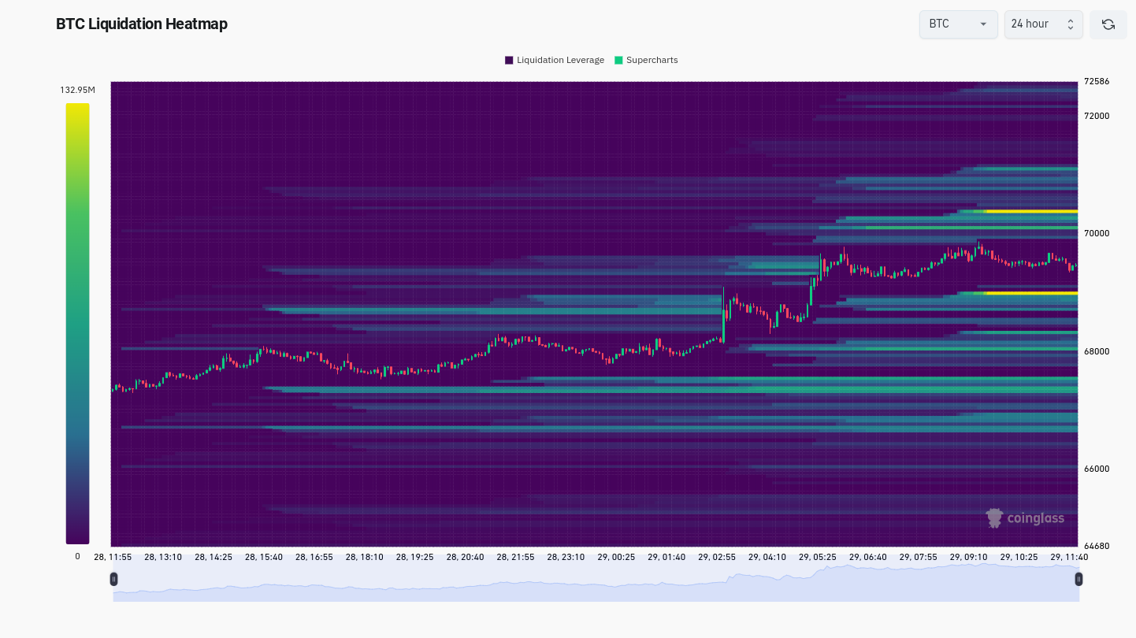The width and height of the screenshot is (1136, 638).
Task: Click the BTC Liquidation Heatmap title
Action: click(x=141, y=24)
